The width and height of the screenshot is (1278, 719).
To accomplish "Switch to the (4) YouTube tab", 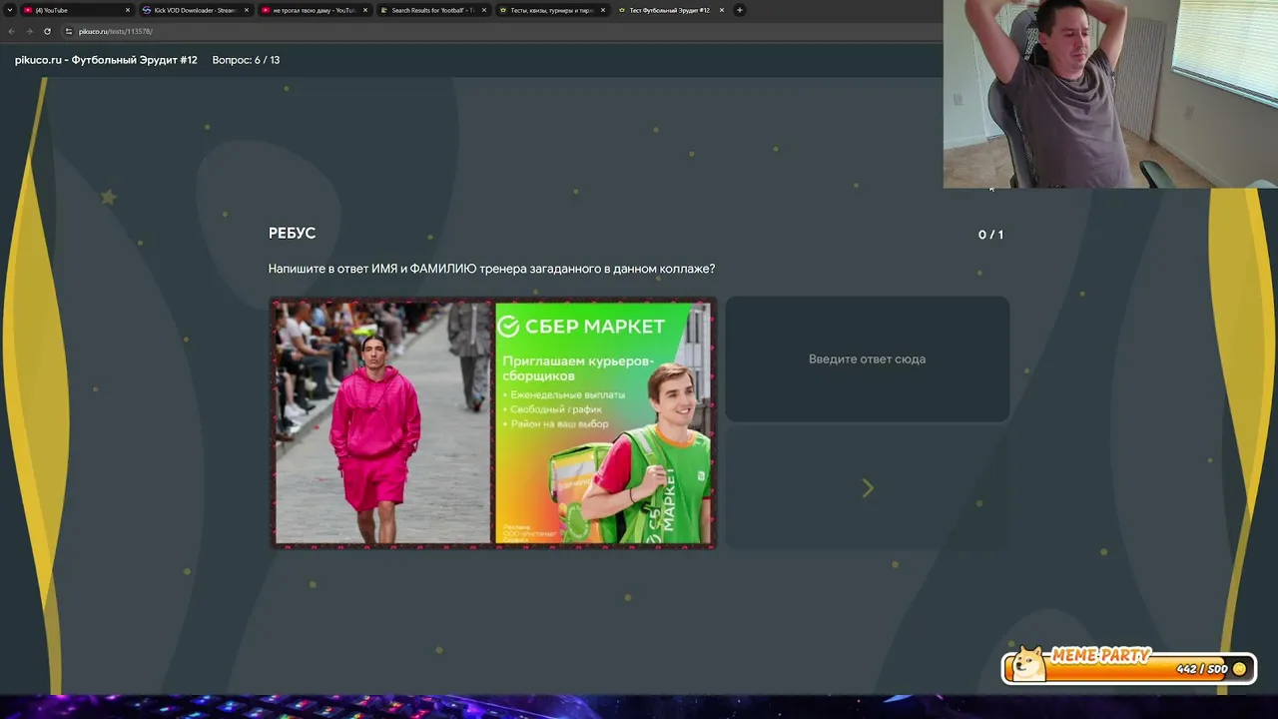I will tap(77, 10).
